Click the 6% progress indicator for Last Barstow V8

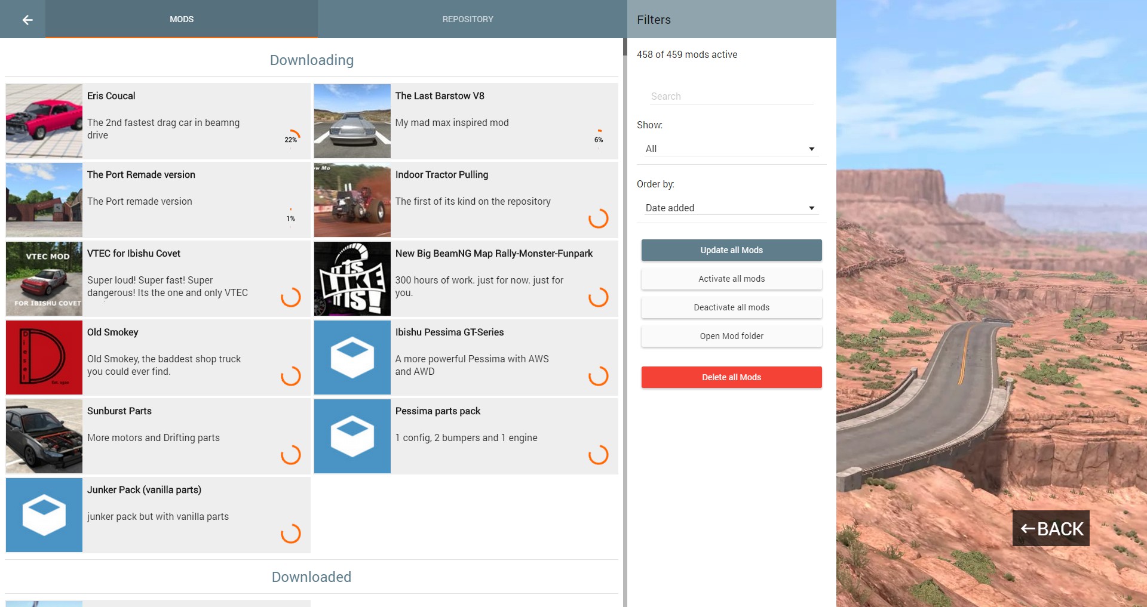coord(599,138)
